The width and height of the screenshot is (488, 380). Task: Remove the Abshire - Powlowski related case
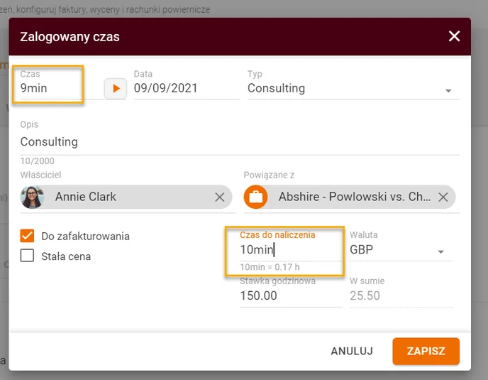[443, 197]
